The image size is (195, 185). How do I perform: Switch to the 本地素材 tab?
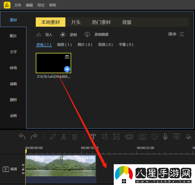click(50, 22)
